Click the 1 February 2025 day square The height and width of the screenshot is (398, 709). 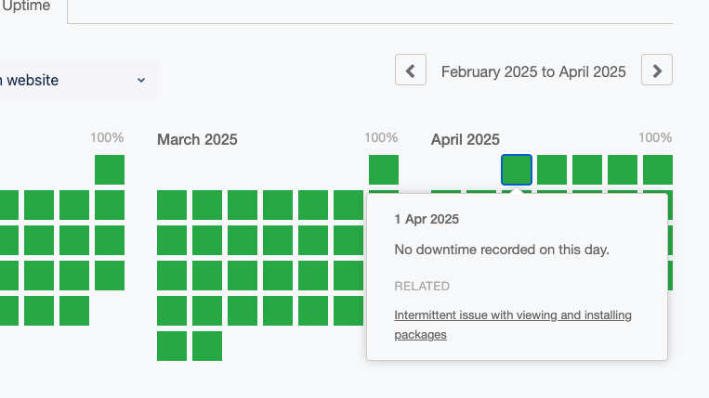pyautogui.click(x=110, y=170)
